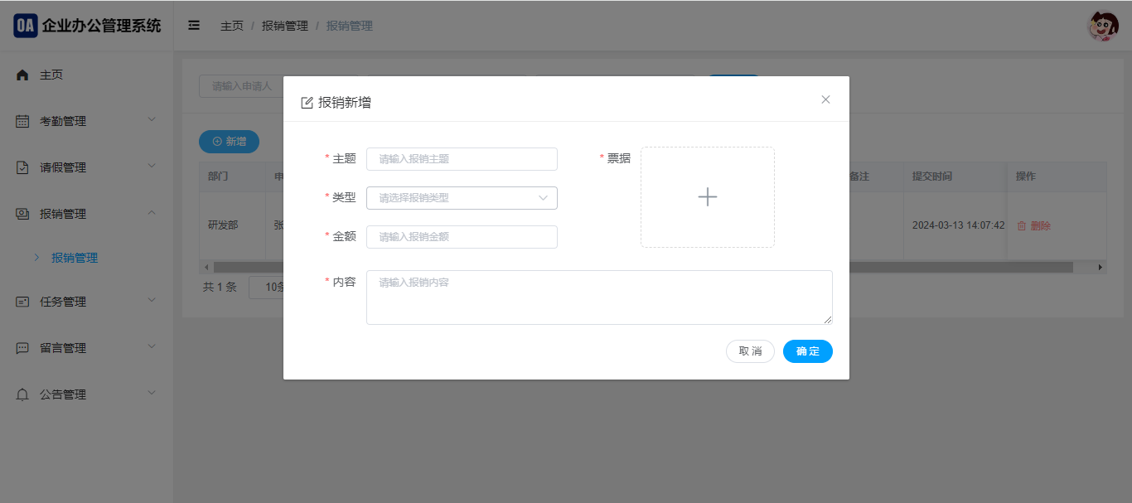Image resolution: width=1132 pixels, height=503 pixels.
Task: Click the 共 1 条 pagination text
Action: (x=220, y=288)
